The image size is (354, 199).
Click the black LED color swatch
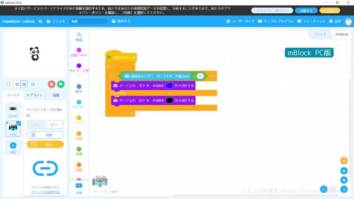pyautogui.click(x=169, y=100)
